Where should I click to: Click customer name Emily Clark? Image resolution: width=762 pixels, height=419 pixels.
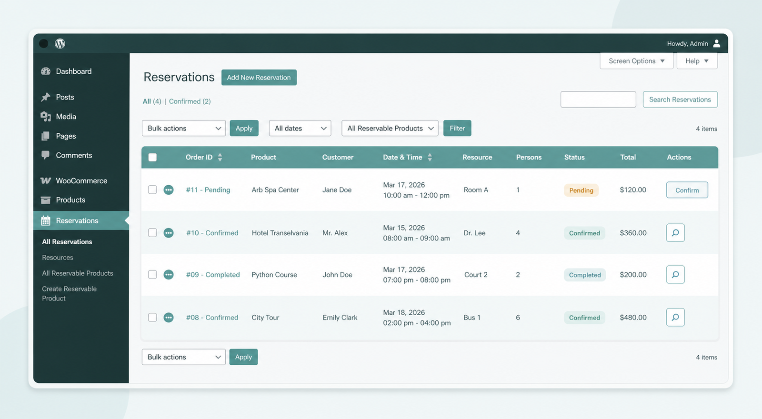pos(340,318)
